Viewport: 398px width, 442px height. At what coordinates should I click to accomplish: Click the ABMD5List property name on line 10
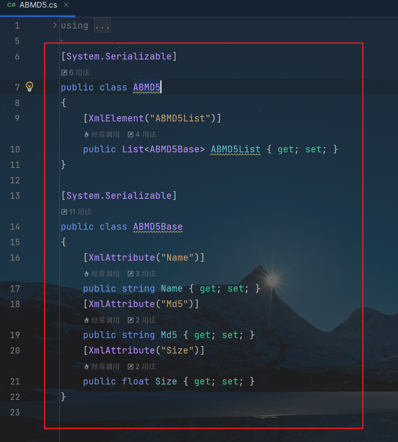pos(236,150)
